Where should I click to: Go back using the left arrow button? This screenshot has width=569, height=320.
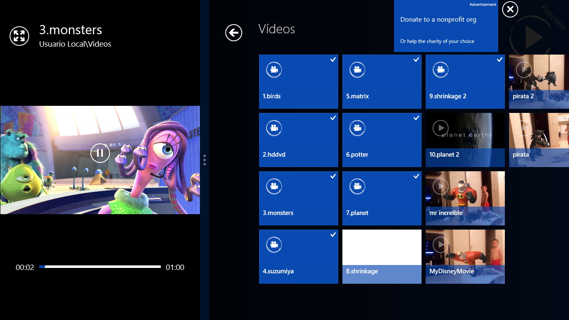click(234, 32)
